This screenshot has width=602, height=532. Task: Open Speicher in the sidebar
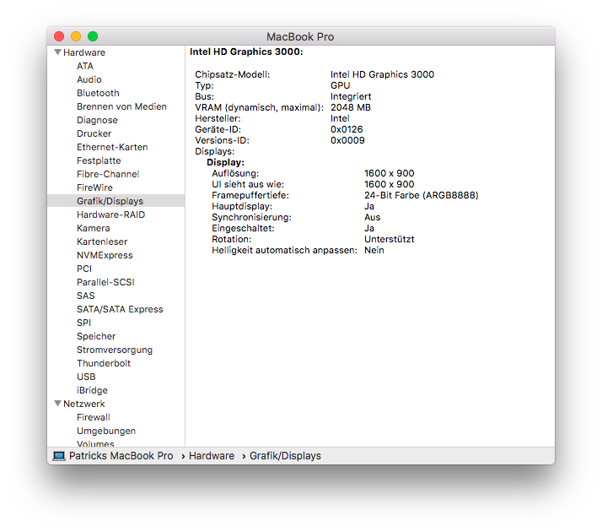click(96, 336)
